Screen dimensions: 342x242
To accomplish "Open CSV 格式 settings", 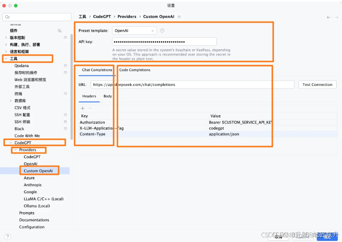I will [22, 108].
